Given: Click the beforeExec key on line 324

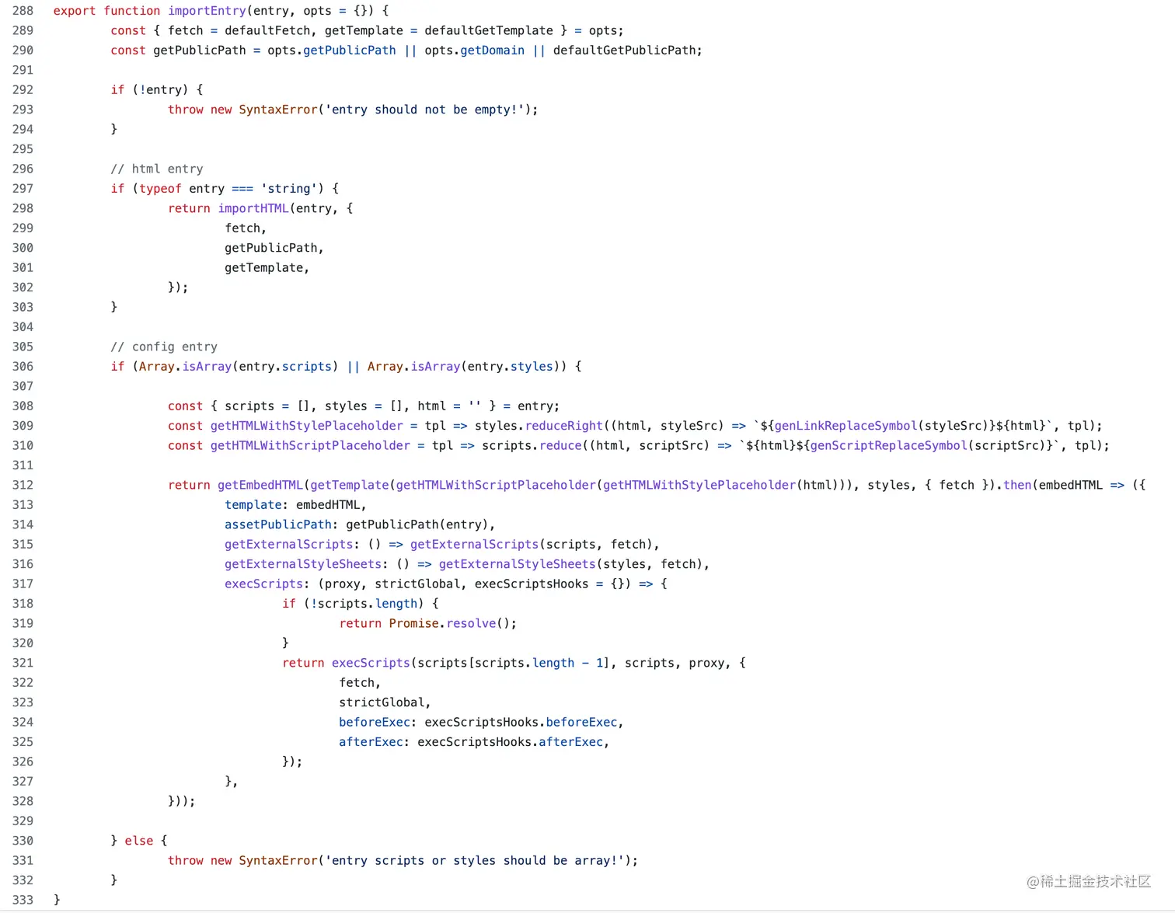Looking at the screenshot, I should (x=375, y=723).
